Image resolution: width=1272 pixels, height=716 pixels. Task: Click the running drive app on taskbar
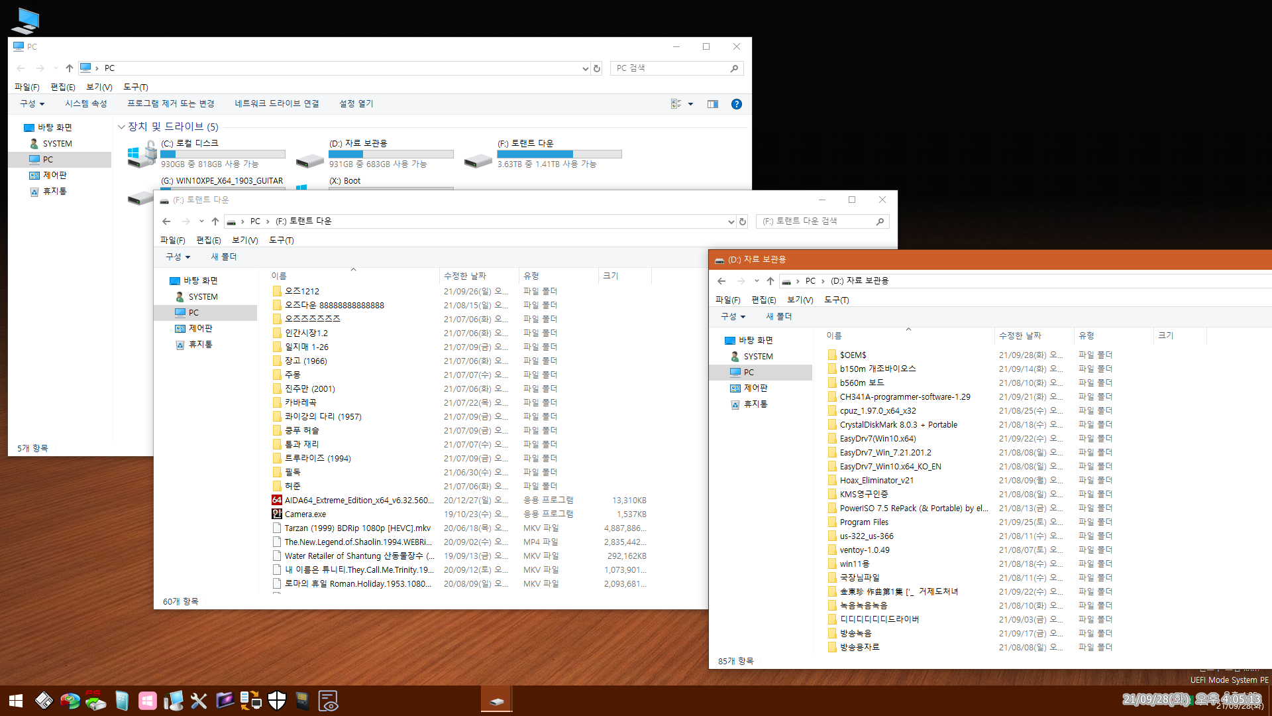pos(496,701)
